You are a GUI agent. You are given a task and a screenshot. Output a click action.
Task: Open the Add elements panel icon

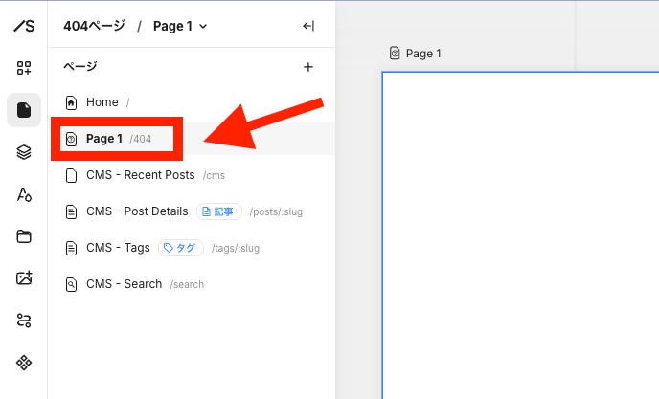[x=24, y=68]
